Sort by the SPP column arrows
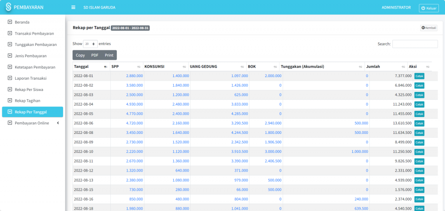The width and height of the screenshot is (445, 211). click(x=139, y=67)
